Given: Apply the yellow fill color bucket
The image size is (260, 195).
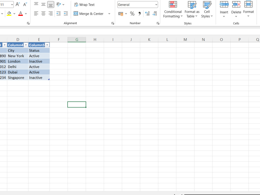Looking at the screenshot, I should tap(9, 14).
